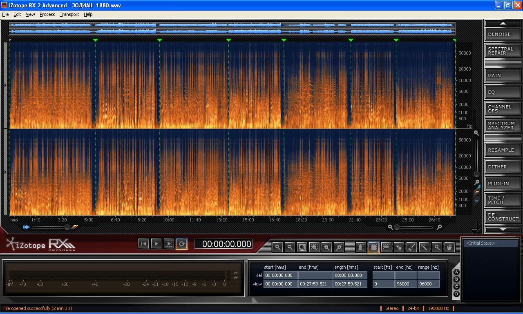Select the lasso selection tool
This screenshot has height=314, width=523.
[x=399, y=247]
